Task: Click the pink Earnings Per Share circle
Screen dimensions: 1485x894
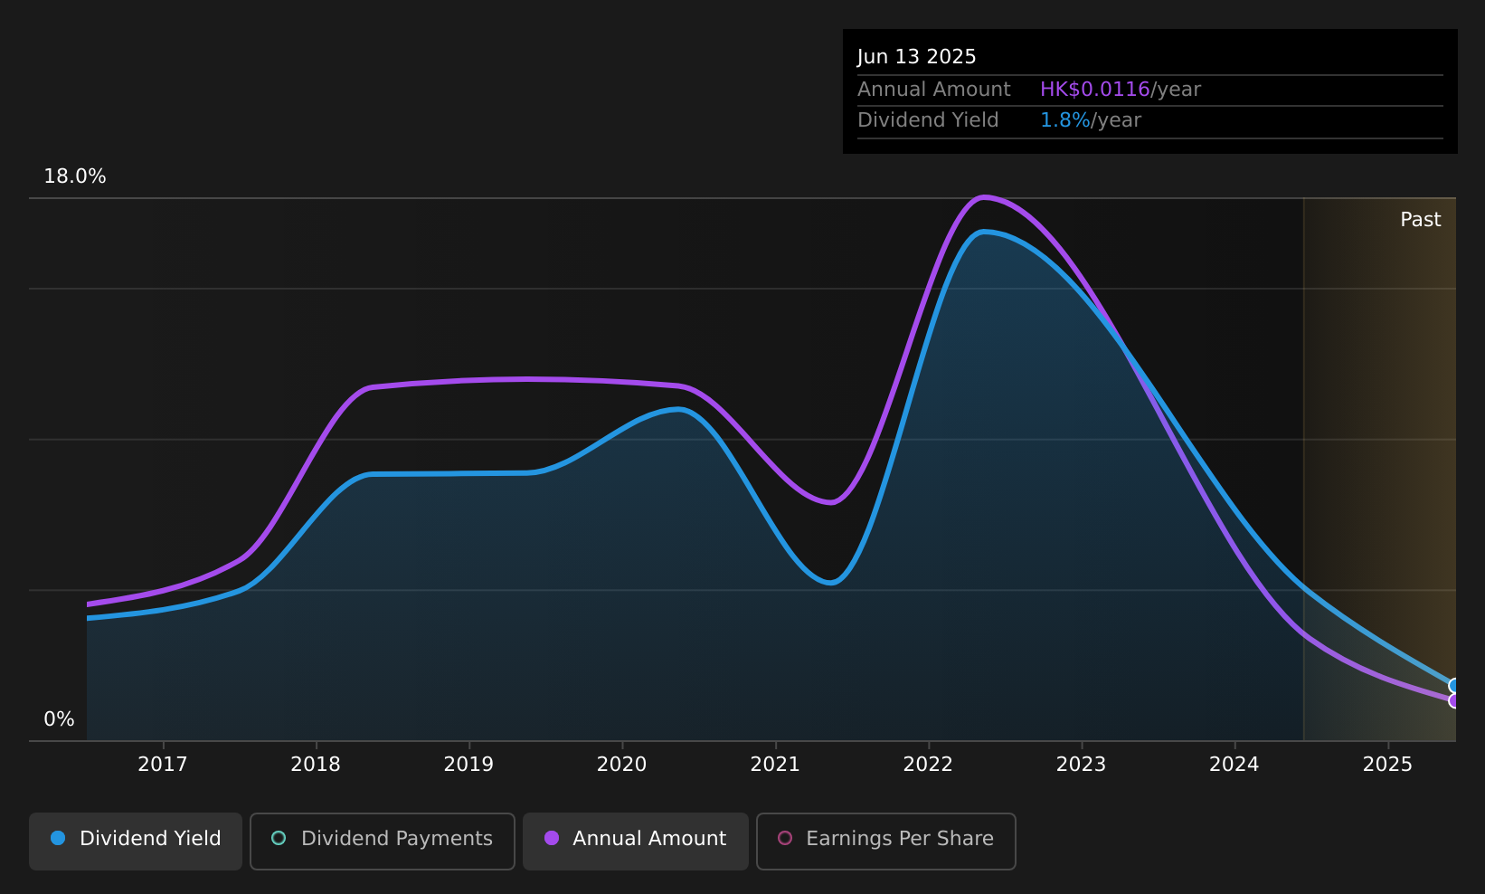Action: (x=785, y=838)
